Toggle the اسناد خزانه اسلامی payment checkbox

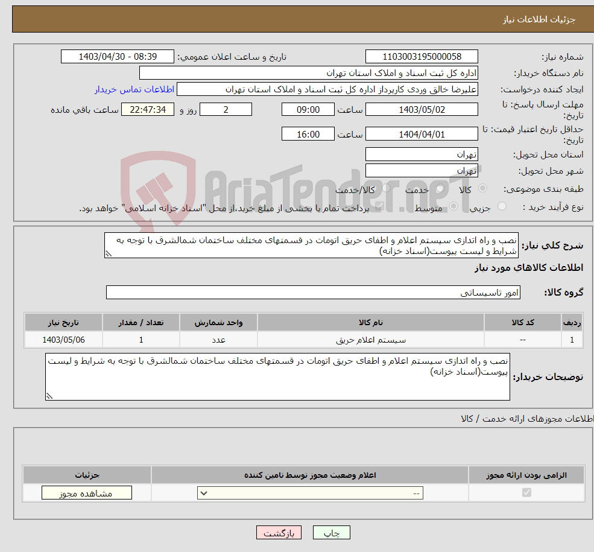(x=379, y=206)
